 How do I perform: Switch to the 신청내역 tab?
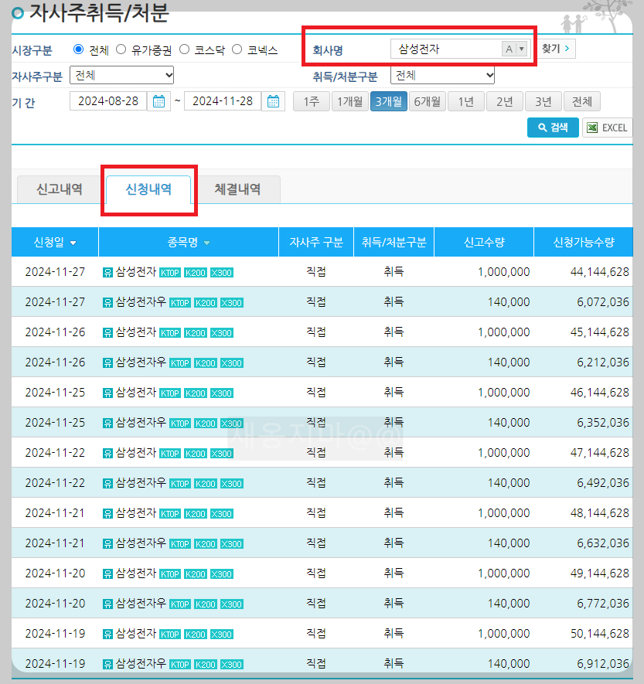tap(148, 189)
